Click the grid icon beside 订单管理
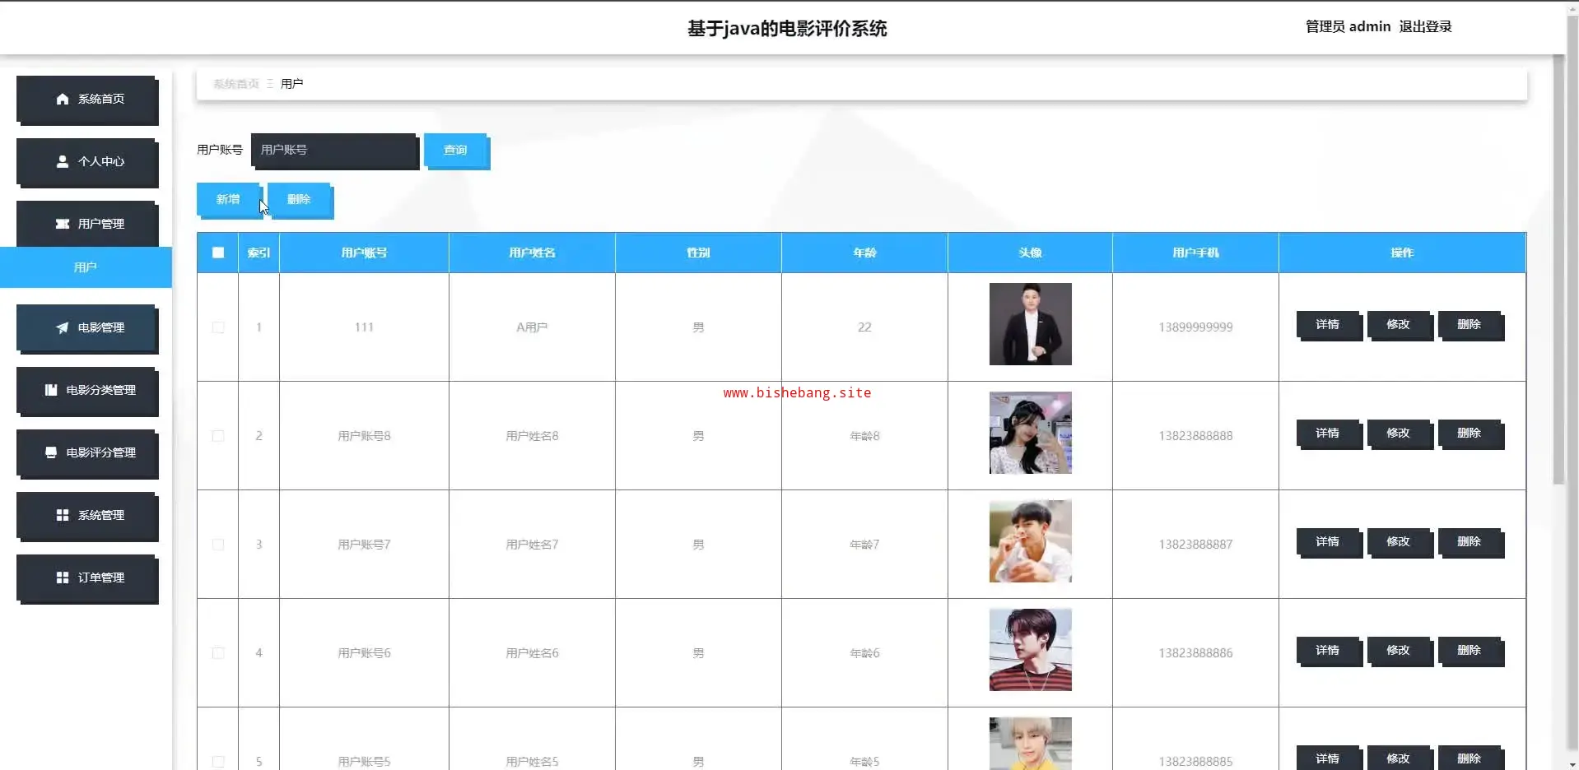 point(63,577)
